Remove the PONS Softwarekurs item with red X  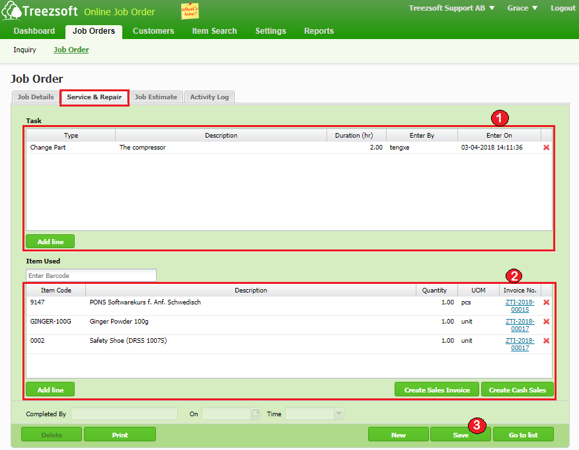546,302
